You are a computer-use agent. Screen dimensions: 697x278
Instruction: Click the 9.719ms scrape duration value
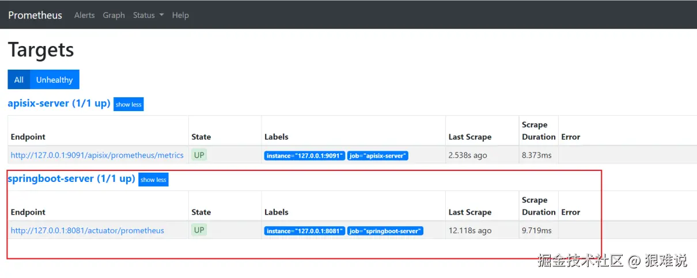537,230
